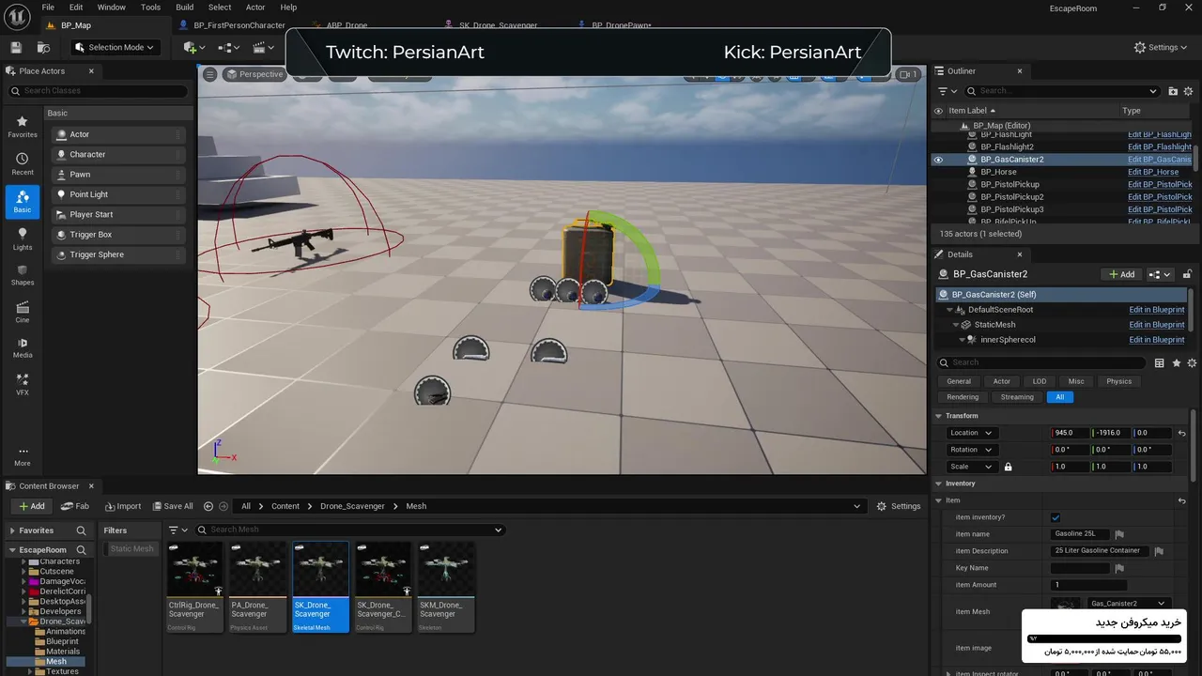The height and width of the screenshot is (676, 1202).
Task: Open the Rotation type dropdown
Action: click(x=971, y=450)
